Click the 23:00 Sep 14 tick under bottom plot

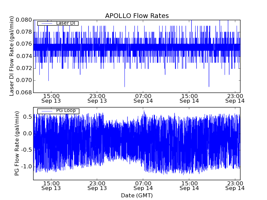[x=235, y=186]
